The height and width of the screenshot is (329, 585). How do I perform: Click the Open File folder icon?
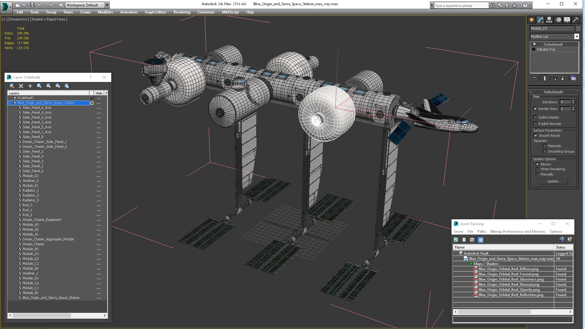(25, 5)
